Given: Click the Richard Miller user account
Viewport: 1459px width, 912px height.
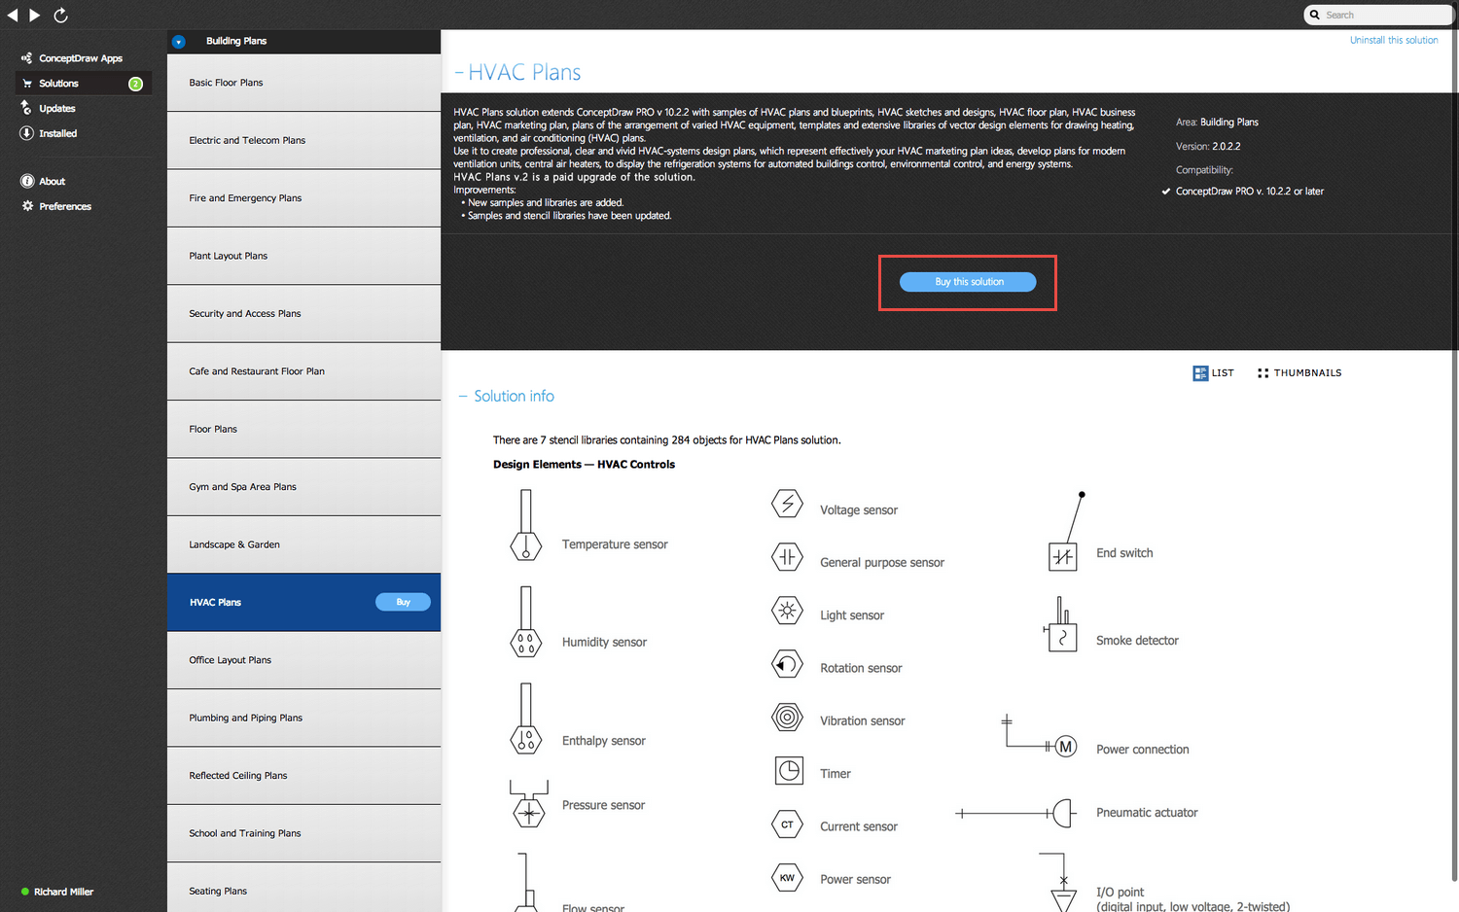Looking at the screenshot, I should click(57, 892).
